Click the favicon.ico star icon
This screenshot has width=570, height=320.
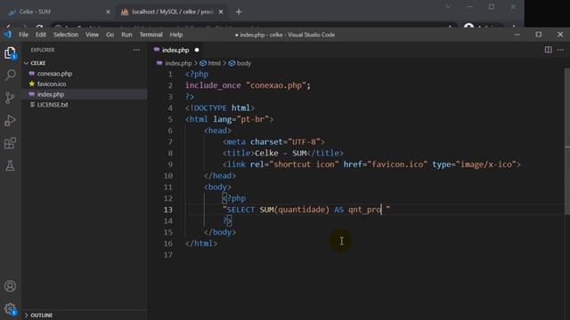(32, 84)
